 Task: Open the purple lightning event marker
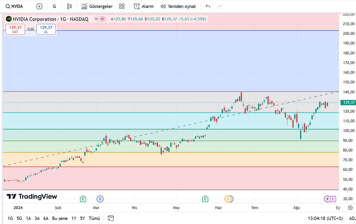pos(327,199)
